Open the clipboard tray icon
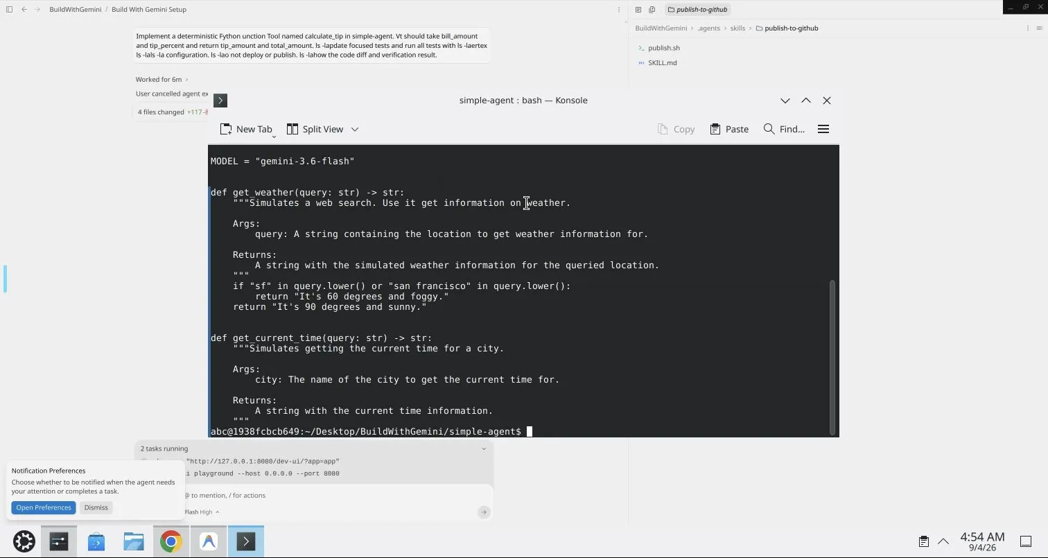Screen dimensions: 1048x558 [924, 541]
